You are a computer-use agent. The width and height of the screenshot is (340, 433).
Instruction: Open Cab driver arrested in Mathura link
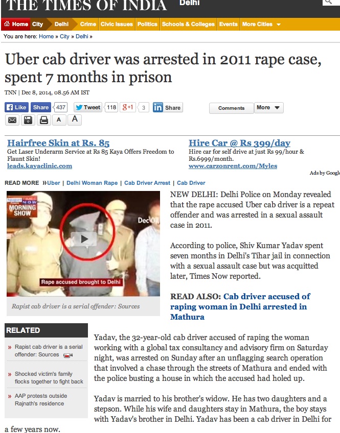point(240,306)
